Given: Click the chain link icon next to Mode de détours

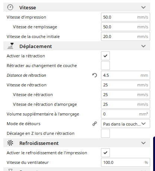Looking at the screenshot, I should point(95,124).
